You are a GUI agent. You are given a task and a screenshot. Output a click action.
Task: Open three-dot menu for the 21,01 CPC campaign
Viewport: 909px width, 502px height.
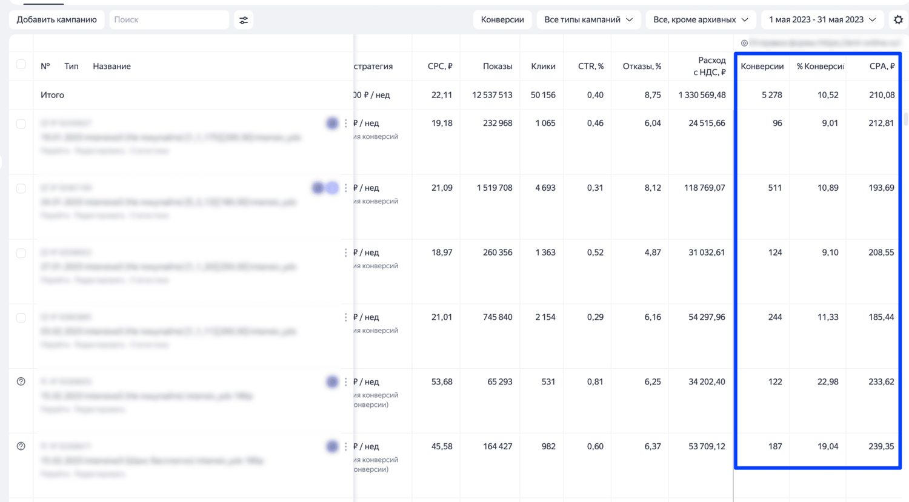pyautogui.click(x=346, y=317)
